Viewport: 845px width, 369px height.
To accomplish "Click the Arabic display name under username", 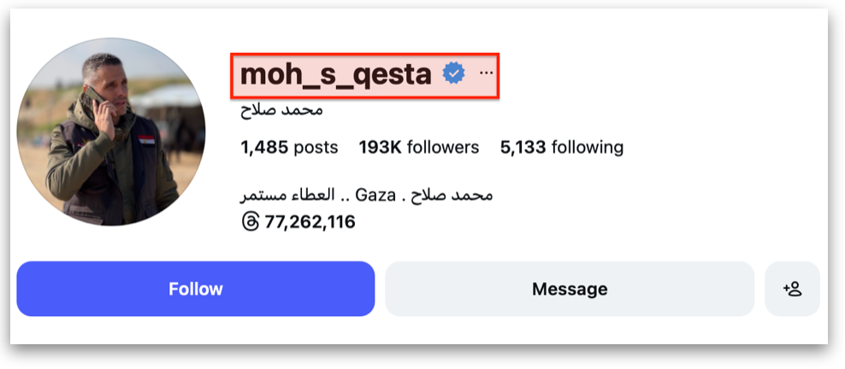I will [281, 110].
